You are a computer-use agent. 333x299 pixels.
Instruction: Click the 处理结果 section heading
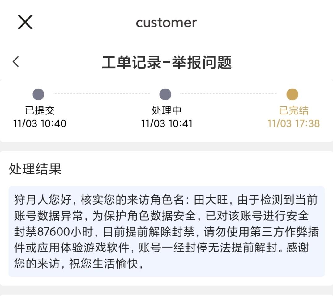(x=35, y=169)
